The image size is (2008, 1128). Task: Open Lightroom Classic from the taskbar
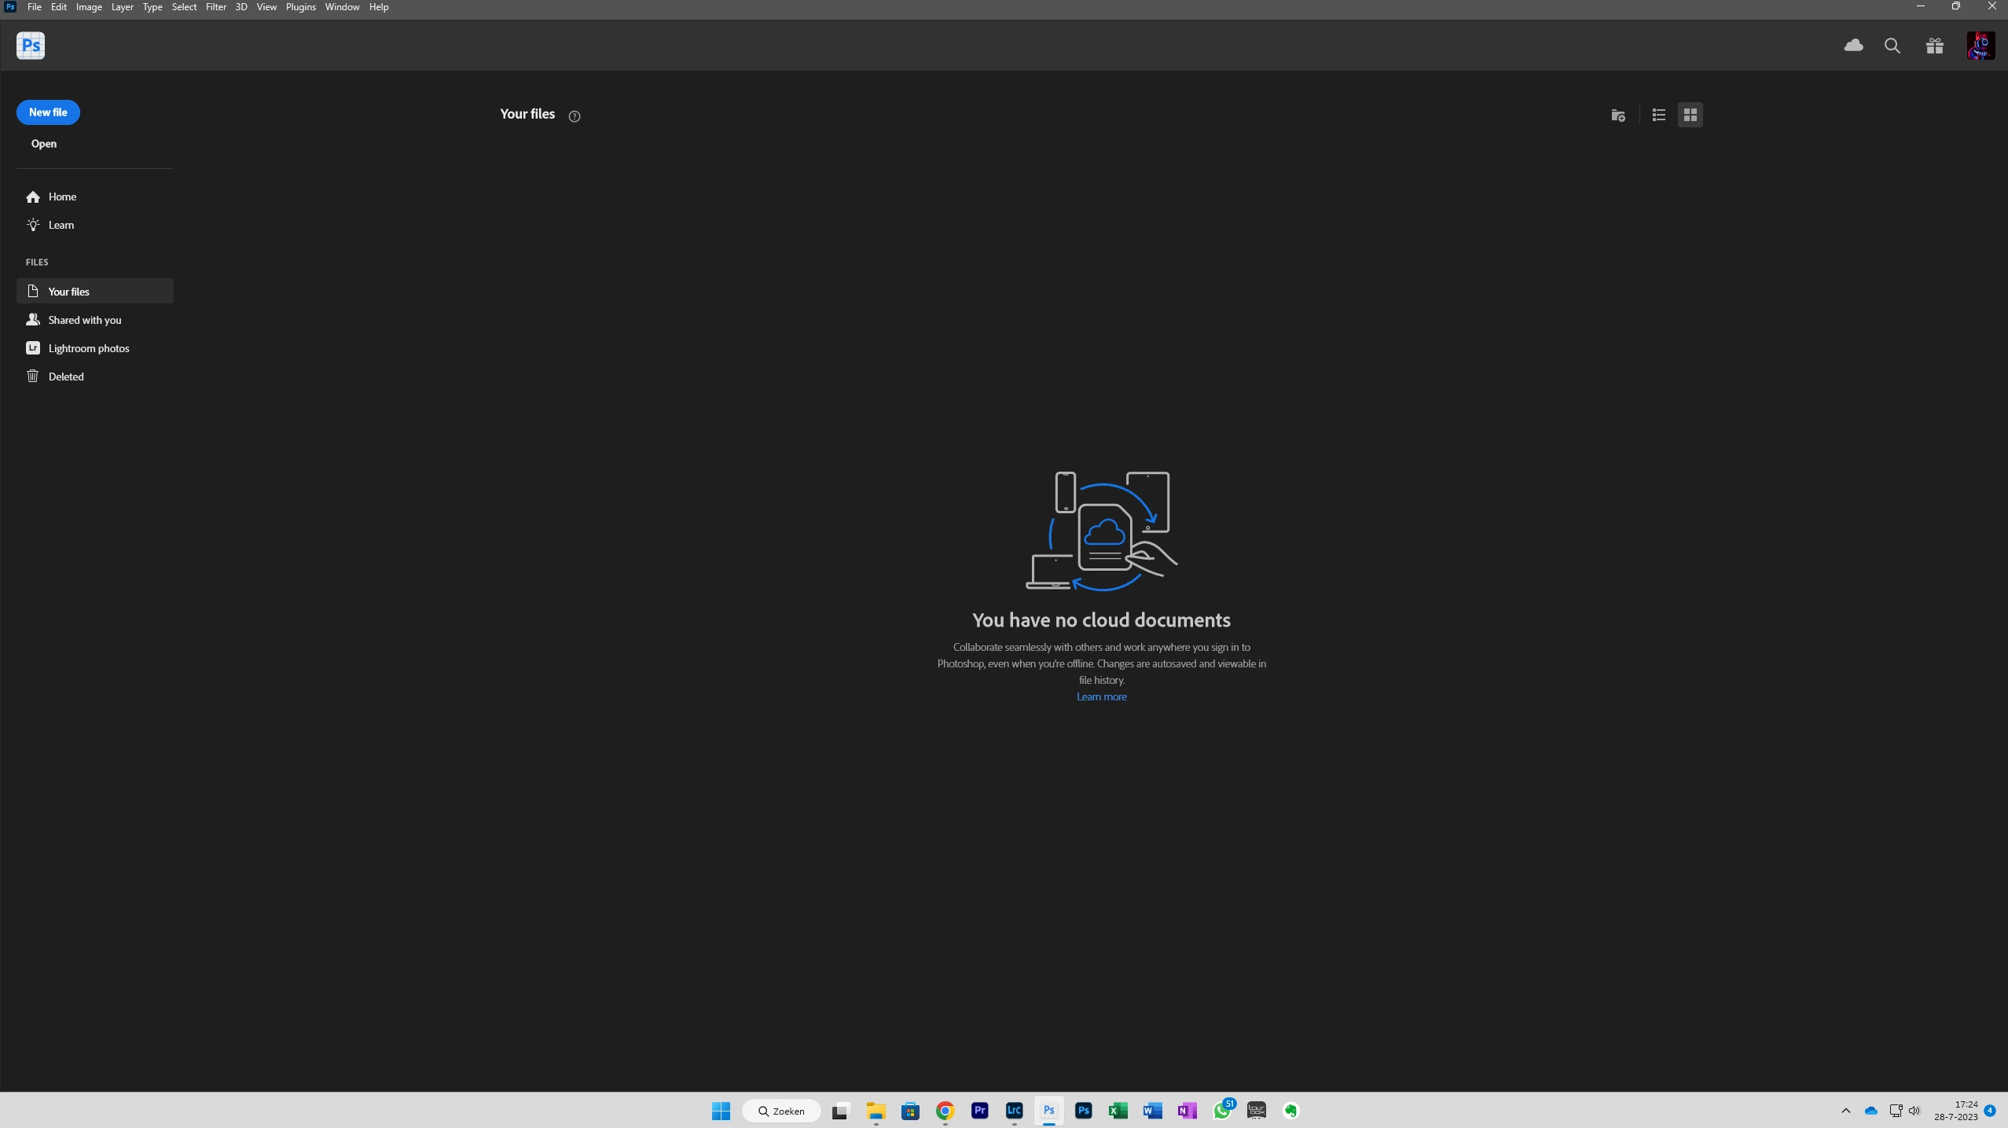click(1014, 1111)
